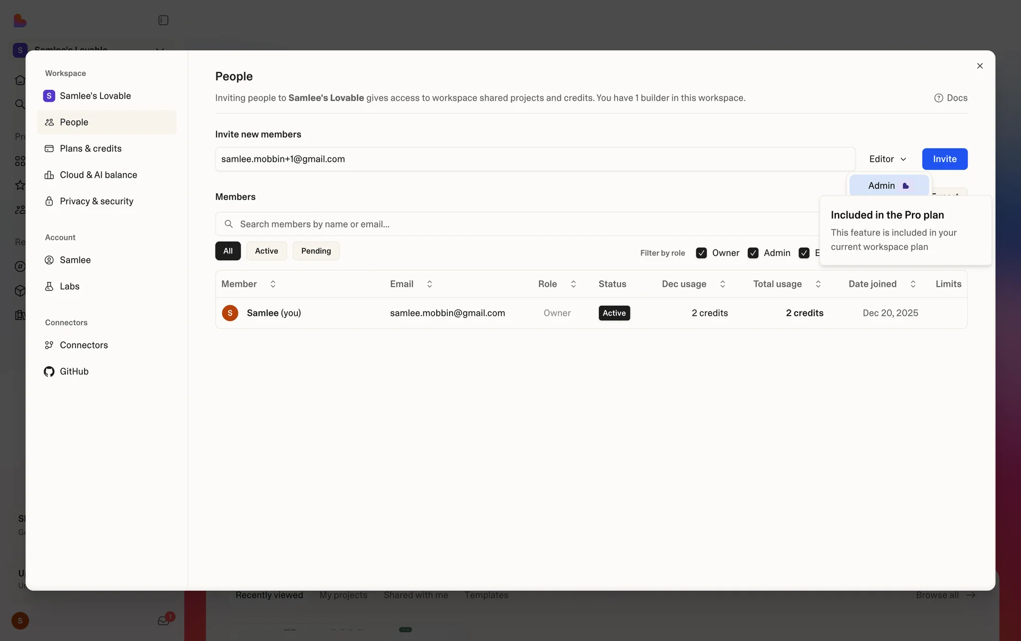Image resolution: width=1021 pixels, height=641 pixels.
Task: Click the GitHub logo icon
Action: tap(49, 371)
